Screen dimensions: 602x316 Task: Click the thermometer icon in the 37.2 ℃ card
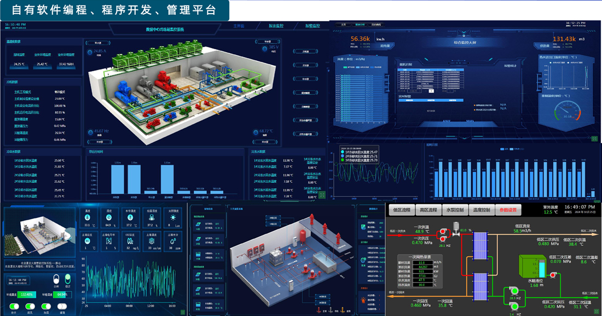(130, 217)
